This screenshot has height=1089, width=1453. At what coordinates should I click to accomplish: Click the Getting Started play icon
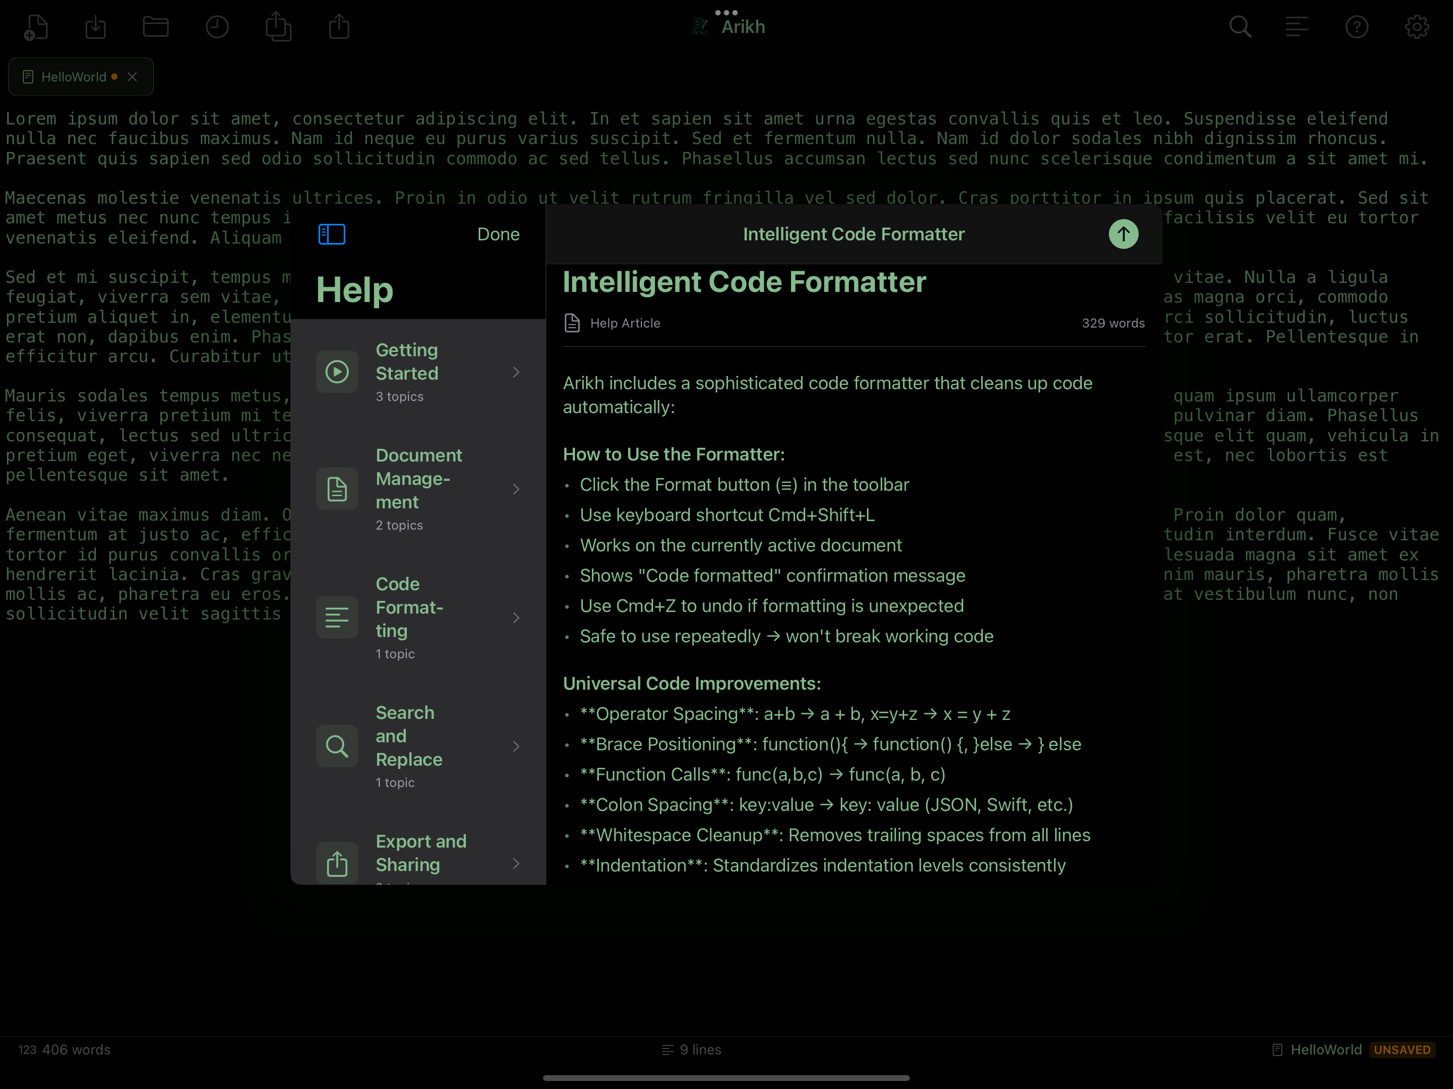pos(337,372)
